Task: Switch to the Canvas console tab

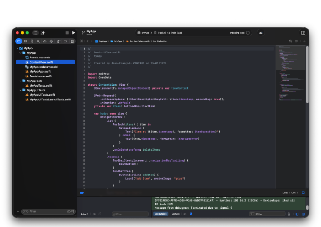Action: tap(175, 214)
